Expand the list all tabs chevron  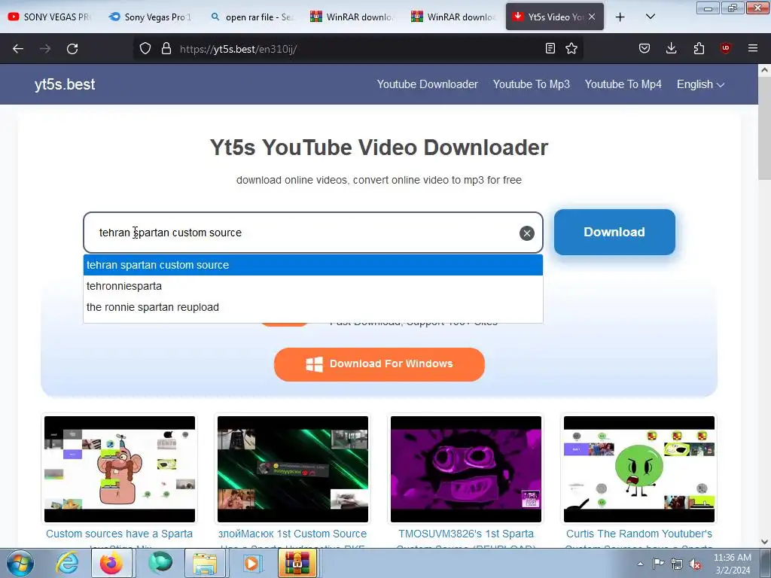pos(650,17)
